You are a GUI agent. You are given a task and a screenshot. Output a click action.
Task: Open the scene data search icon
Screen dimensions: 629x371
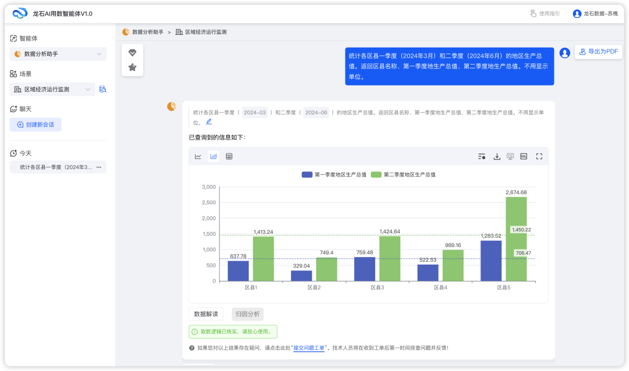(103, 90)
